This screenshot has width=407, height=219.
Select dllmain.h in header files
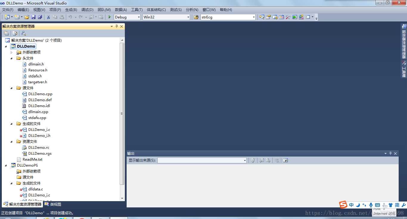(x=36, y=64)
